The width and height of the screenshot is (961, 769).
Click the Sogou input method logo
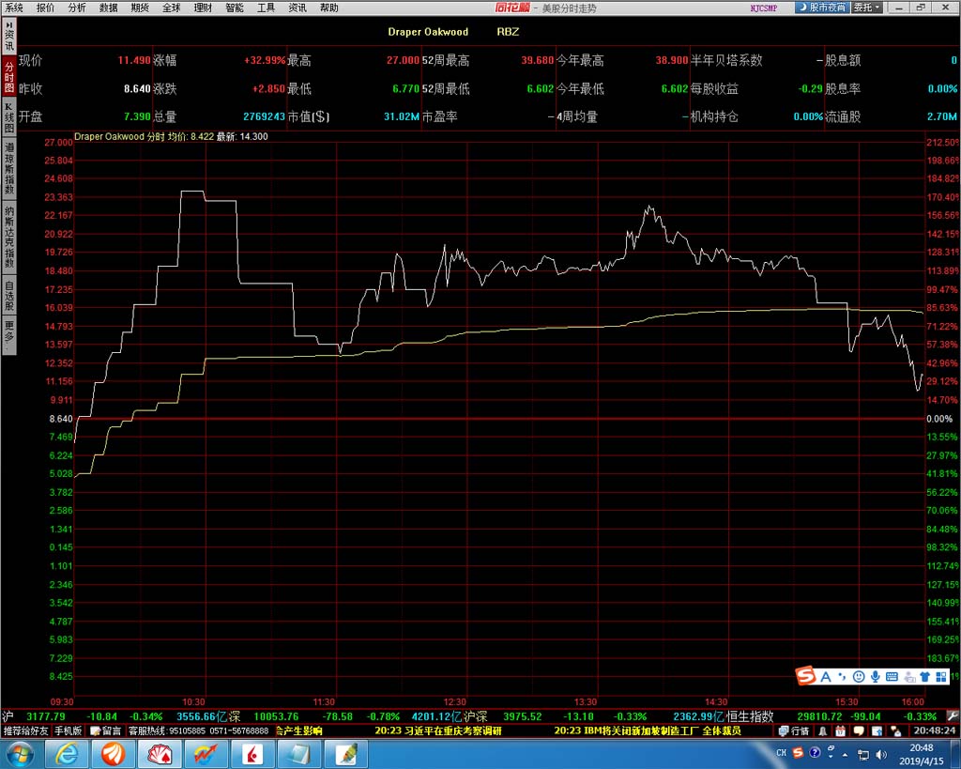coord(806,676)
